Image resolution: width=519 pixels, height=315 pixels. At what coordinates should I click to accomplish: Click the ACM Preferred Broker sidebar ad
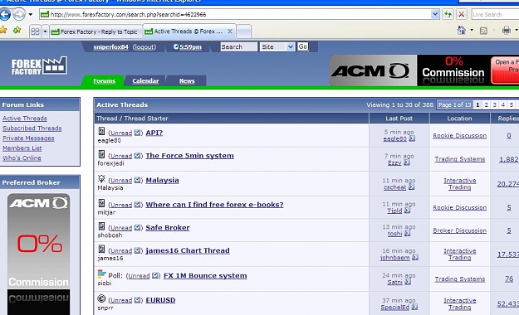coord(39,254)
